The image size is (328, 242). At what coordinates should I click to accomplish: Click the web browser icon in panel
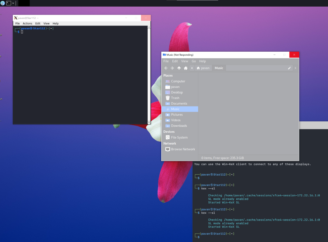3,3
